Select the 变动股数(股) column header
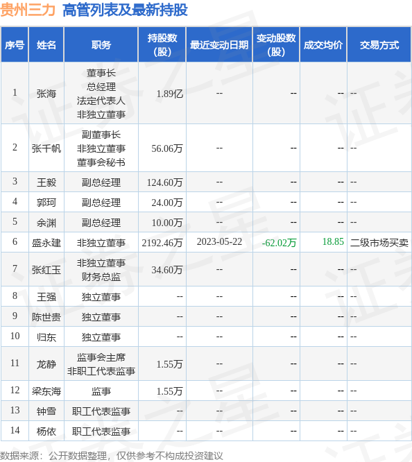412x462 pixels. coord(276,45)
